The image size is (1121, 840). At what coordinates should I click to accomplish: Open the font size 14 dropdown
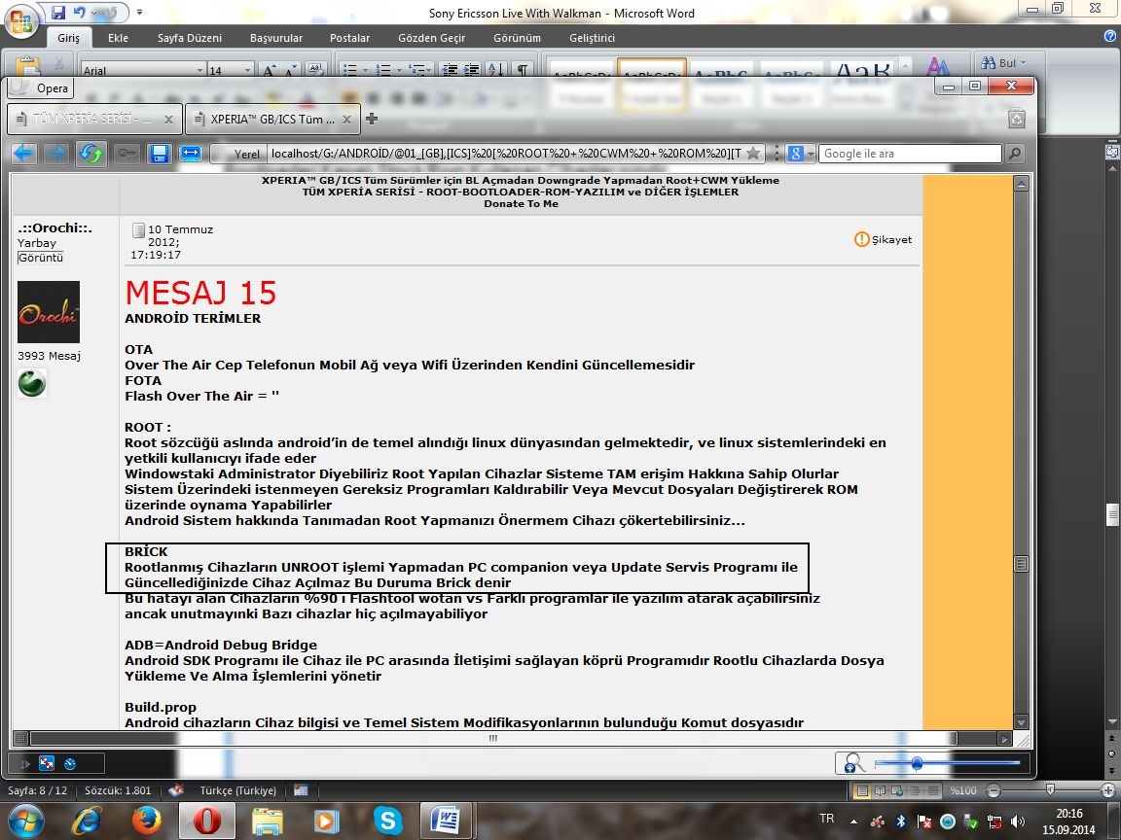247,70
